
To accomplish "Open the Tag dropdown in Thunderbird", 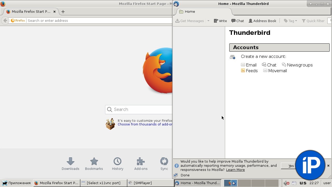I will (290, 21).
